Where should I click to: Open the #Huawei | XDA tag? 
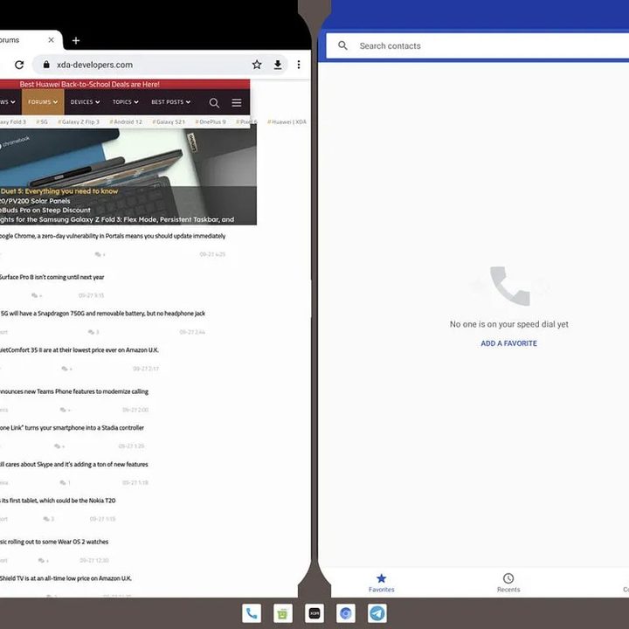287,121
